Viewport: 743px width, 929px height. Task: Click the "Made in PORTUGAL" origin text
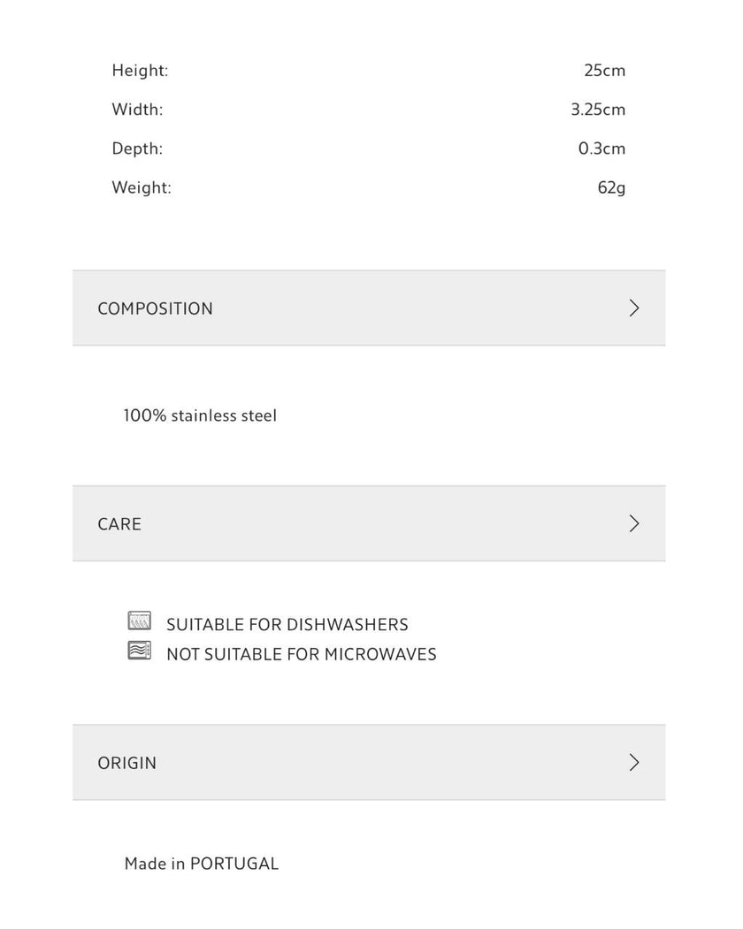click(202, 864)
